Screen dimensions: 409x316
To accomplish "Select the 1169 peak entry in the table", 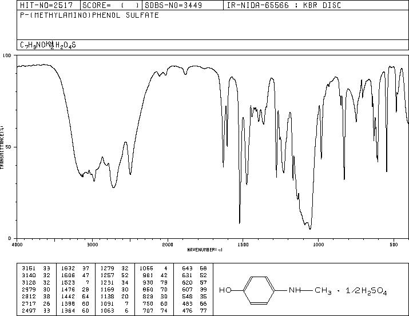I will click(x=114, y=289).
